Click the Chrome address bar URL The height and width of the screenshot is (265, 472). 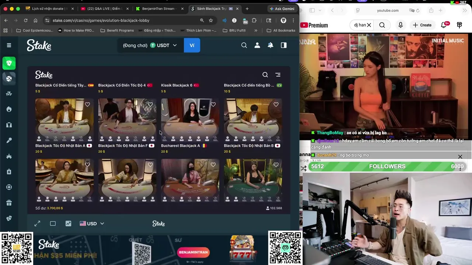click(x=101, y=20)
